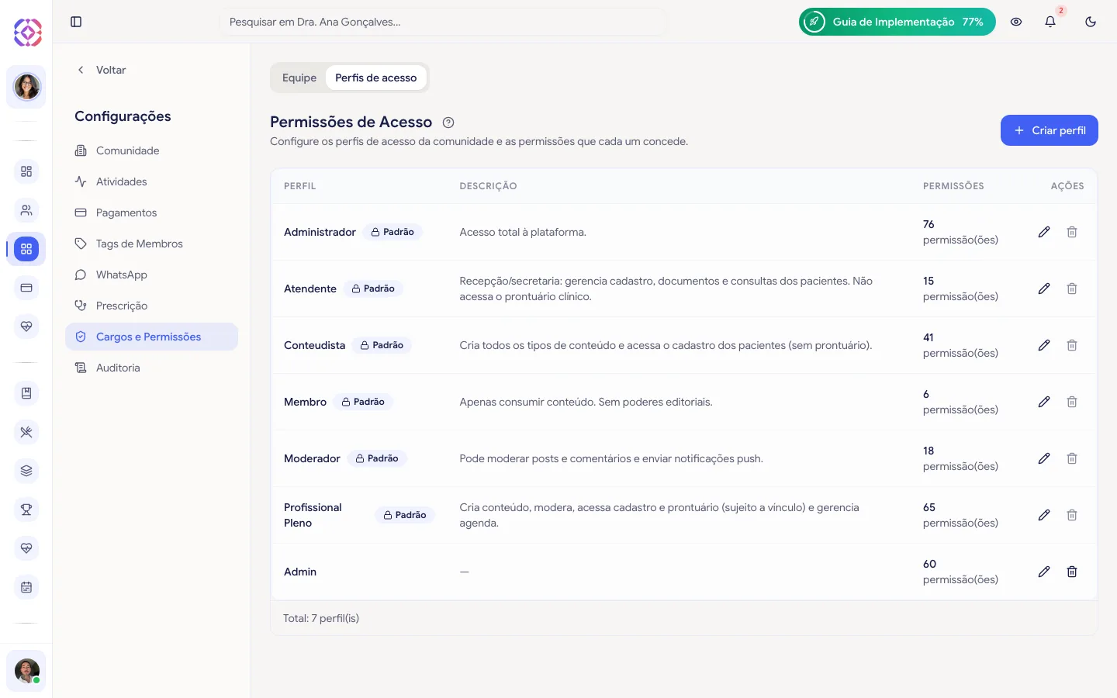Click the Moderador profile name

point(312,458)
